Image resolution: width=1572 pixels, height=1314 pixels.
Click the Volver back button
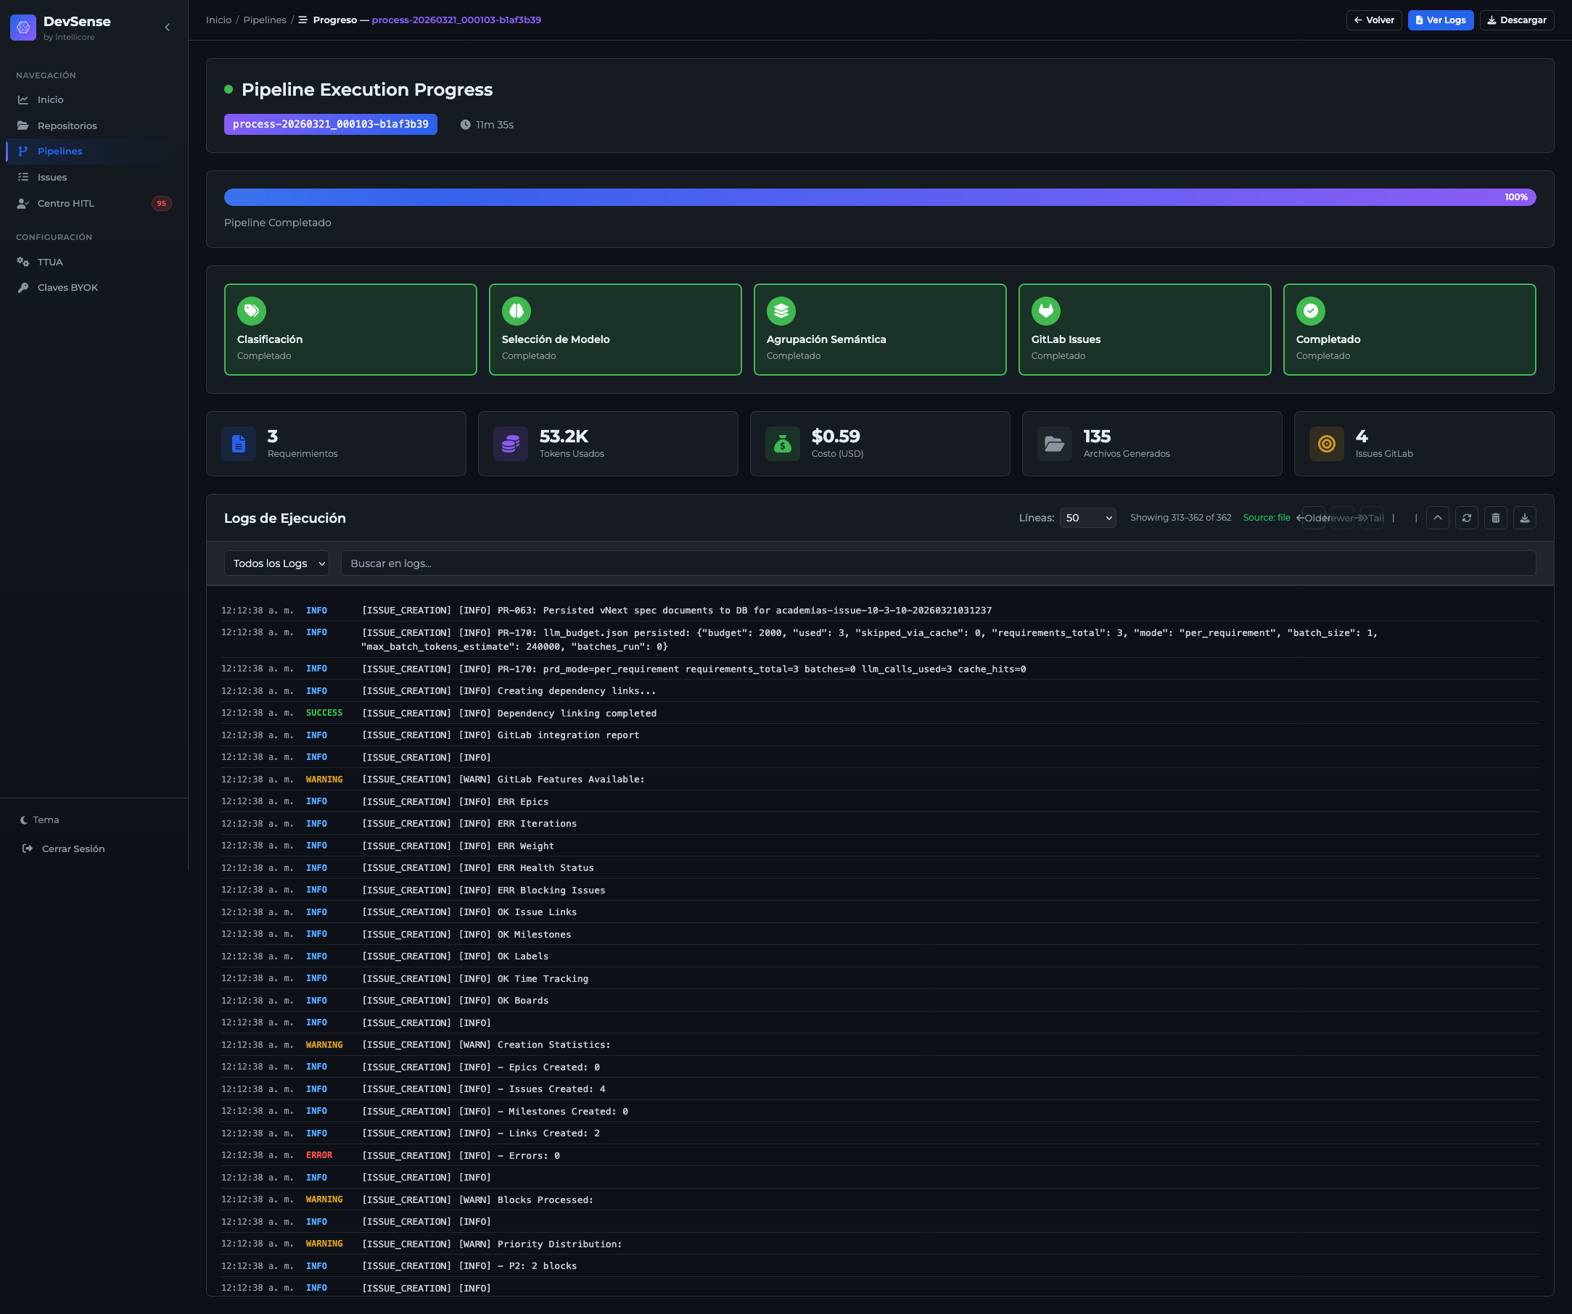[x=1373, y=20]
